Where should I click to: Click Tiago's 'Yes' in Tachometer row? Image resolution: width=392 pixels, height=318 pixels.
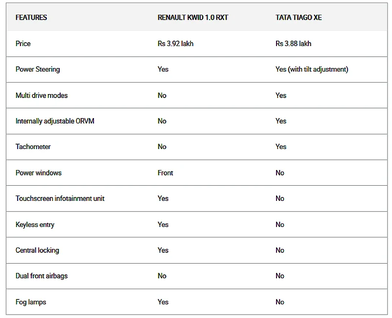(x=281, y=147)
